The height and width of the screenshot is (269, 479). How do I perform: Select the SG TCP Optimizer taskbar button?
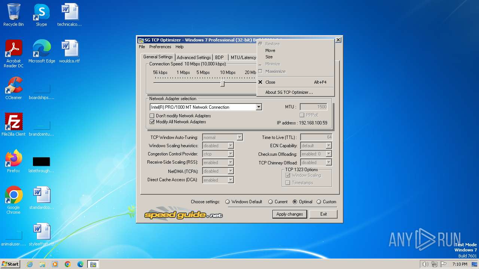click(x=93, y=264)
